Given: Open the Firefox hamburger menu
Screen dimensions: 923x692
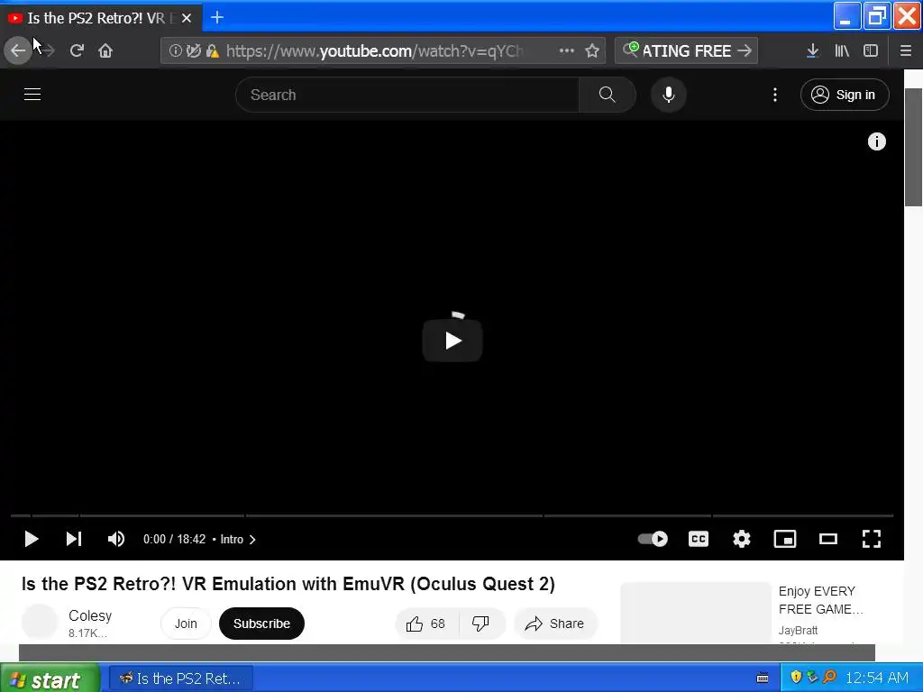Looking at the screenshot, I should (905, 50).
